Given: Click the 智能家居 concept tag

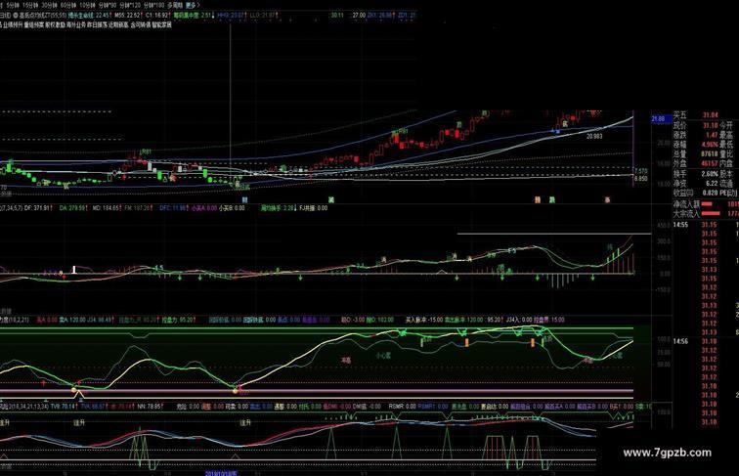Looking at the screenshot, I should [x=161, y=25].
